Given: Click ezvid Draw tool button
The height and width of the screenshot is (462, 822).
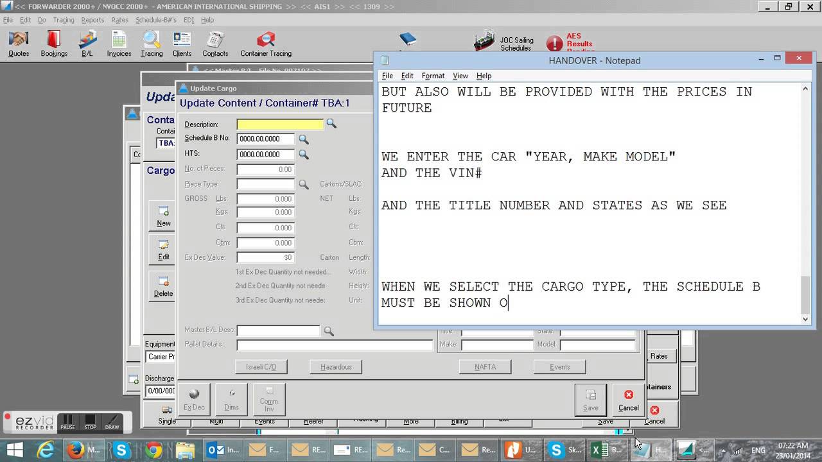Looking at the screenshot, I should [x=112, y=422].
